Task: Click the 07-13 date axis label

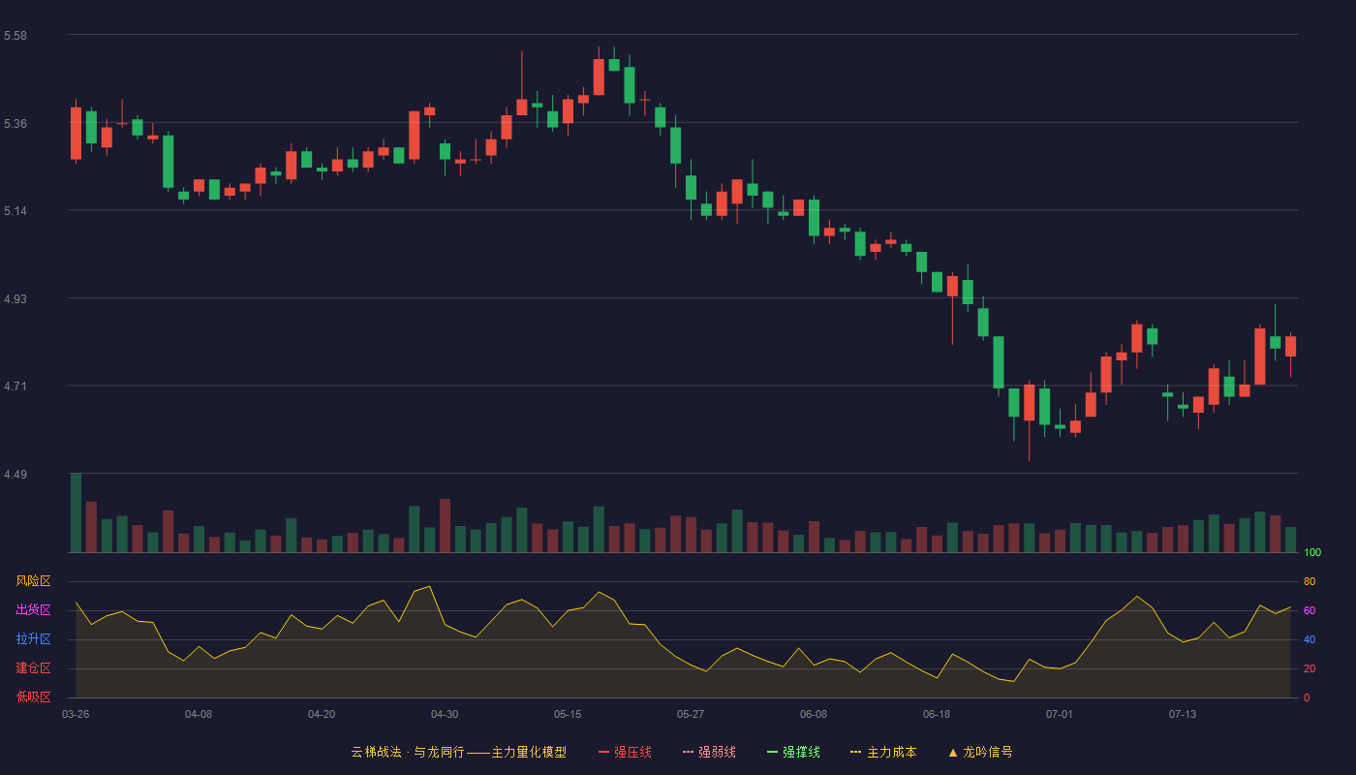Action: [1183, 714]
